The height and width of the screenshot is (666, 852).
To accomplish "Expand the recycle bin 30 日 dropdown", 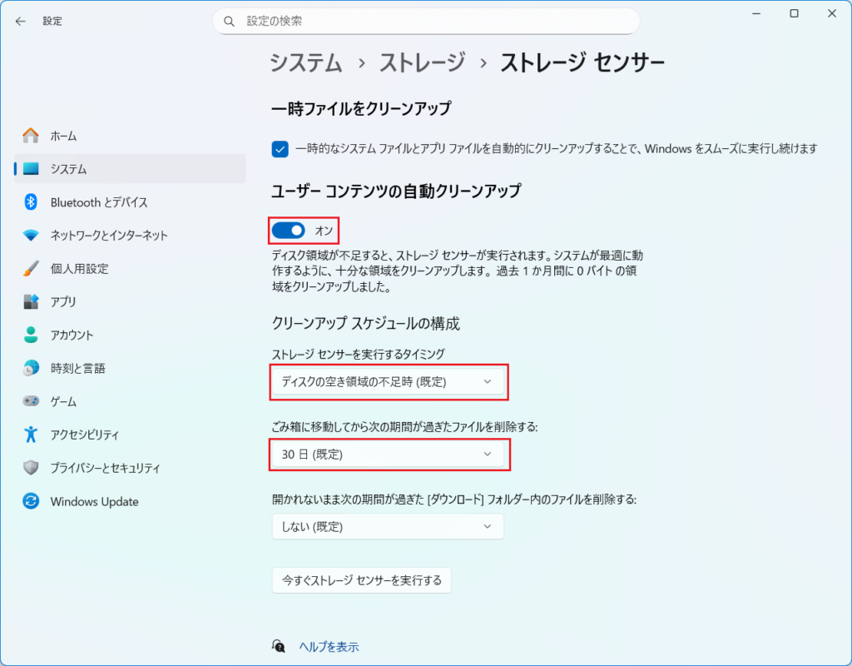I will 388,455.
